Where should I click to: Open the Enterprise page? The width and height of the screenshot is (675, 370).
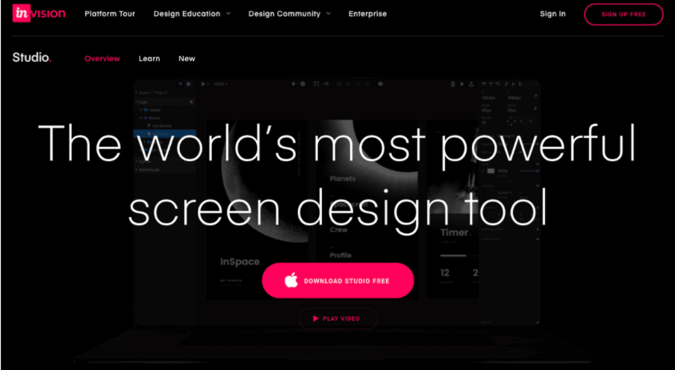tap(367, 13)
